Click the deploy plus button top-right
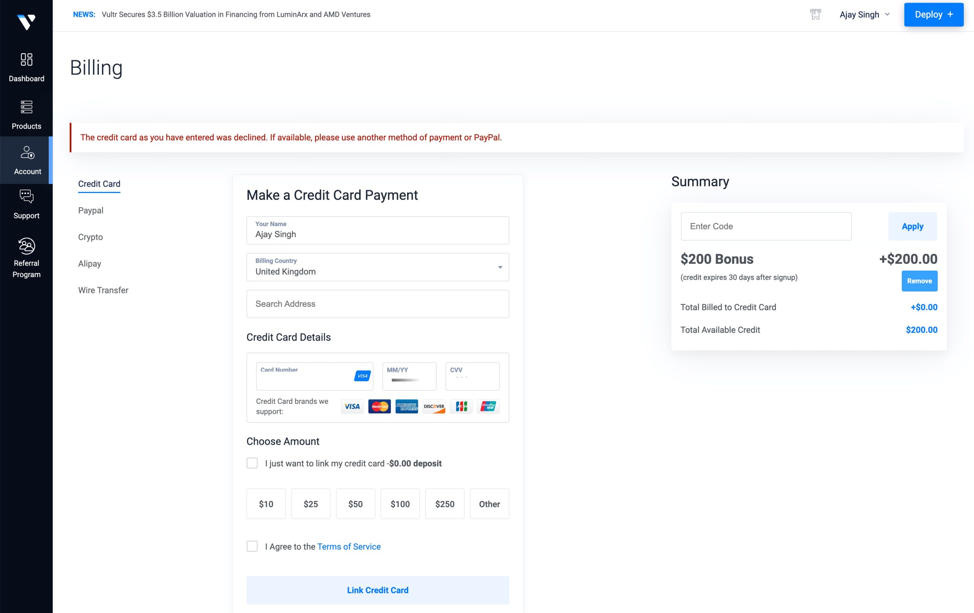Image resolution: width=974 pixels, height=613 pixels. 933,15
